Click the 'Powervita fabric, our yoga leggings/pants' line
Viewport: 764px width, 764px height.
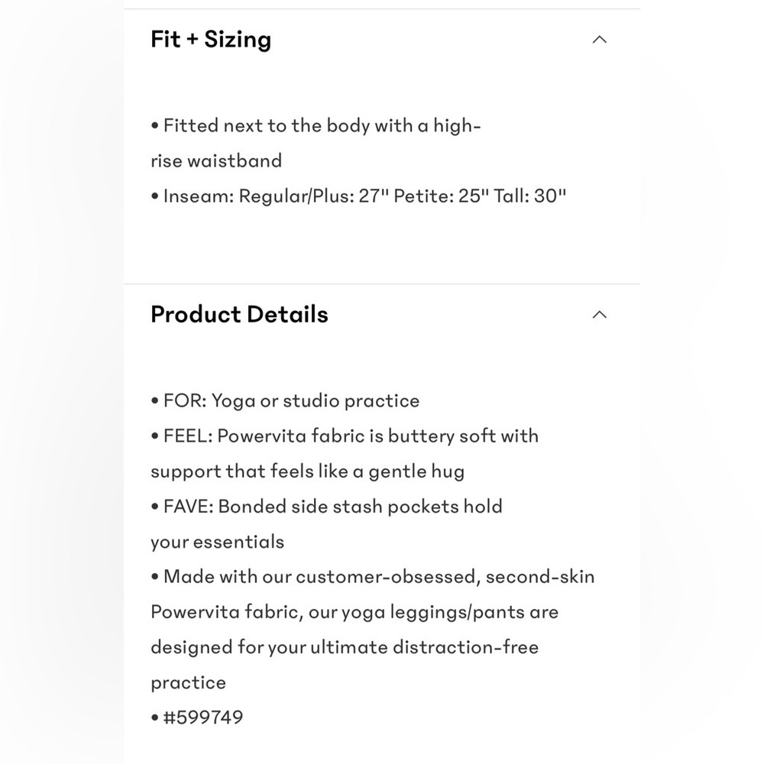pyautogui.click(x=354, y=612)
